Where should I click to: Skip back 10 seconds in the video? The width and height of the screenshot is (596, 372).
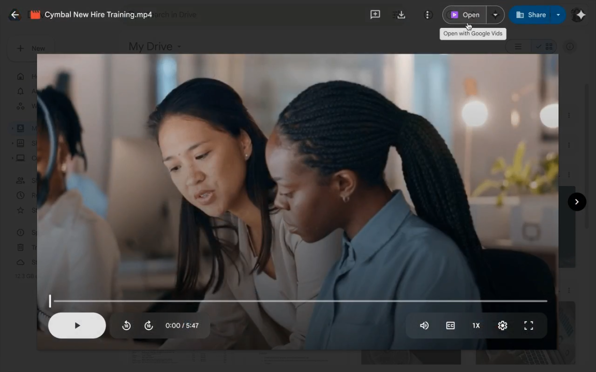click(126, 325)
